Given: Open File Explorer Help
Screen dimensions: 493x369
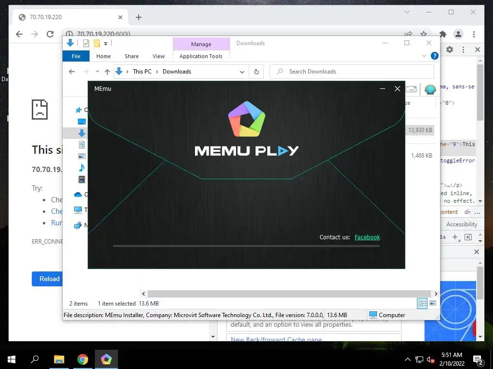Looking at the screenshot, I should point(435,56).
